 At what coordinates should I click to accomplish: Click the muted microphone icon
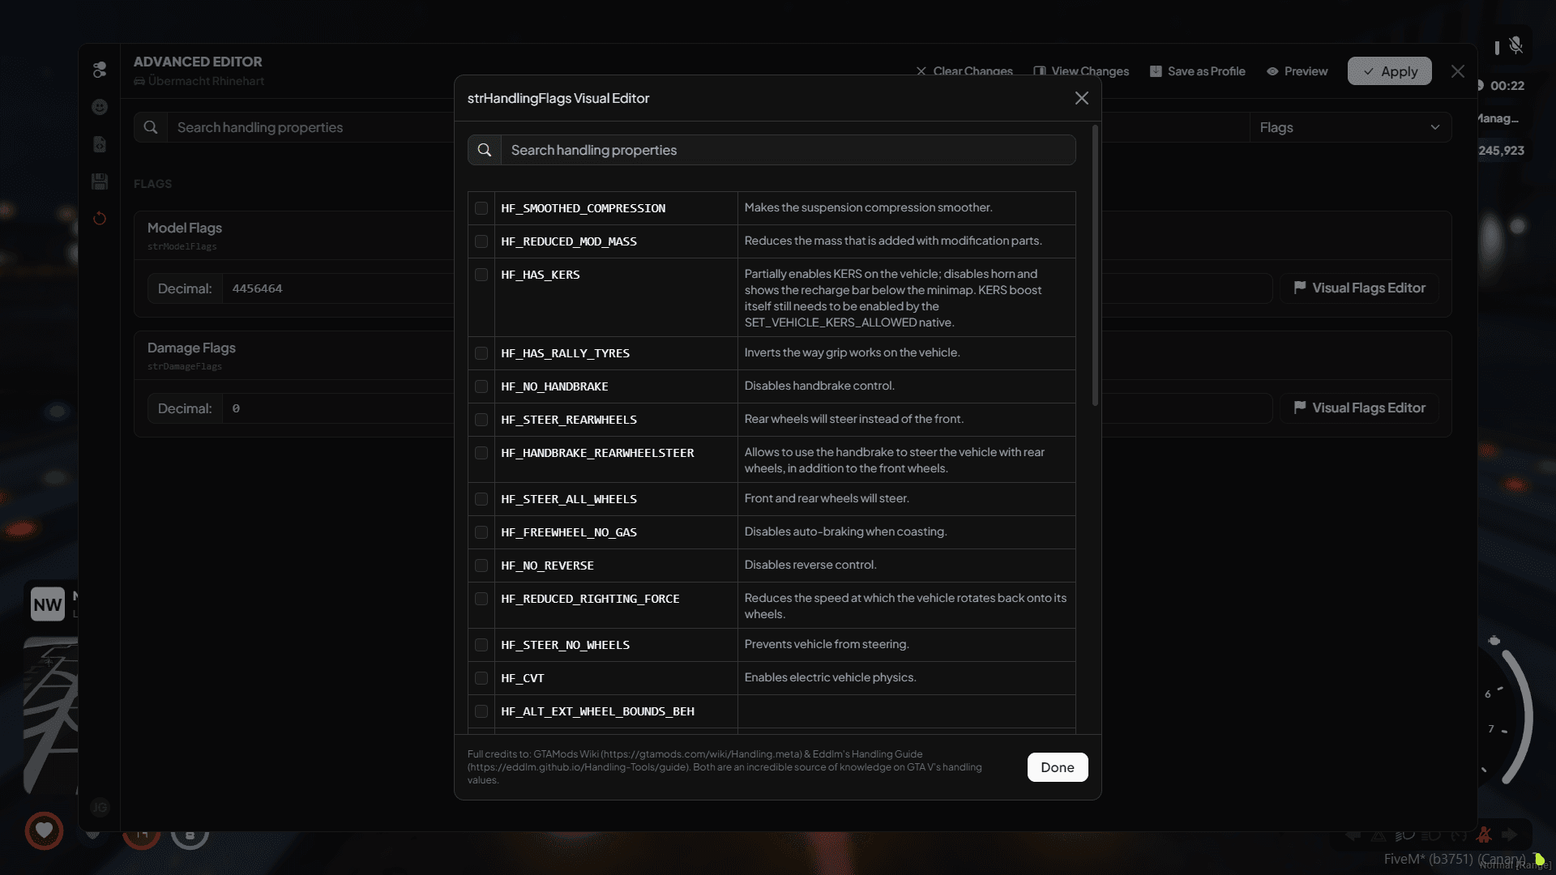(x=1515, y=45)
